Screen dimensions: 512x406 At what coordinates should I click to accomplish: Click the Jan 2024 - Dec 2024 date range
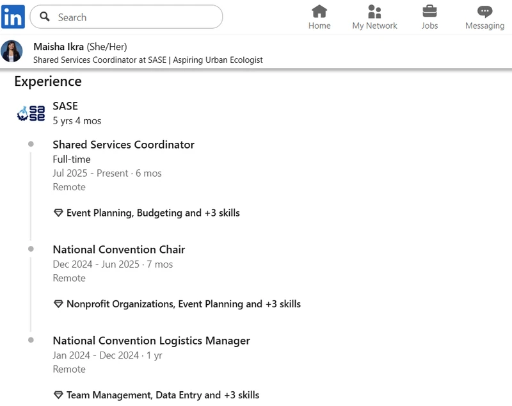[95, 355]
